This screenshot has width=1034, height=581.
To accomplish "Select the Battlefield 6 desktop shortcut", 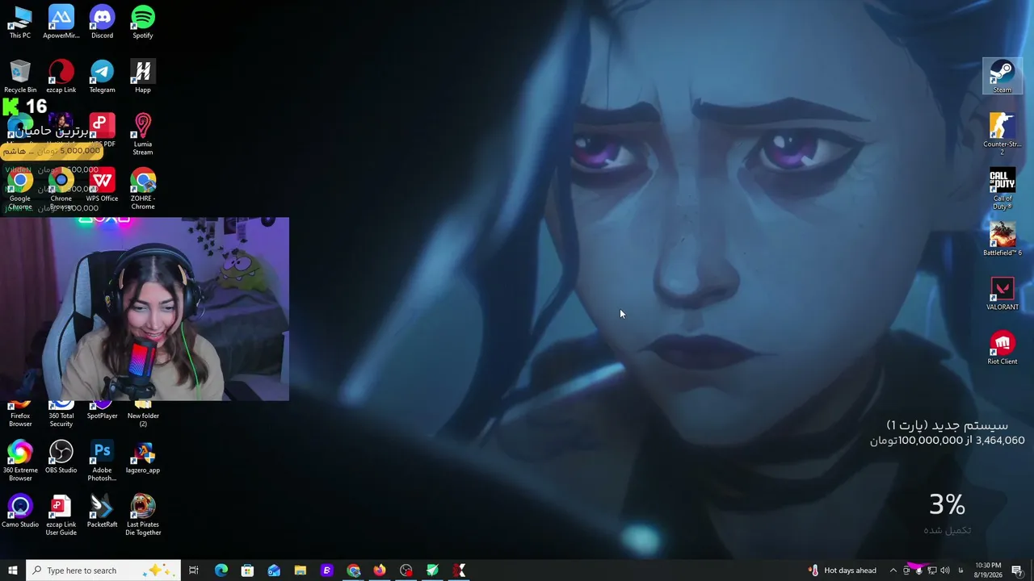I will pyautogui.click(x=1002, y=240).
